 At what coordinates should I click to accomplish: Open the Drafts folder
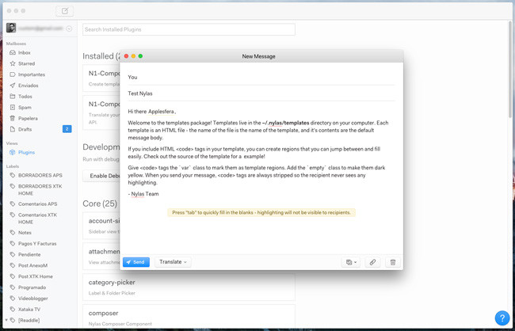click(x=25, y=129)
